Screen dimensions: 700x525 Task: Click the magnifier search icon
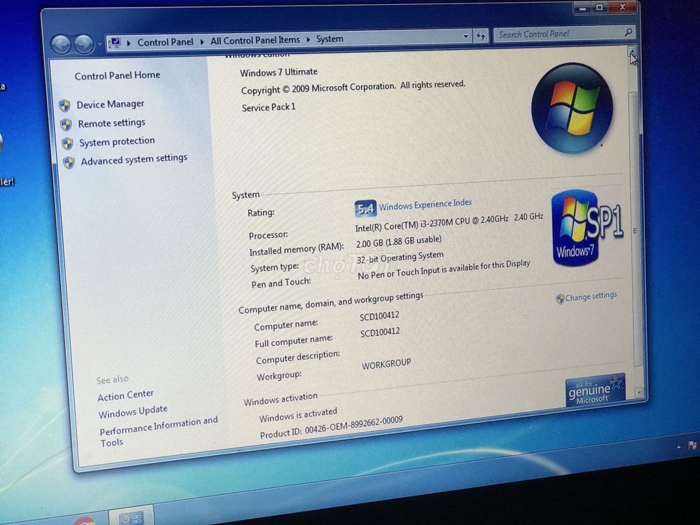pos(628,31)
